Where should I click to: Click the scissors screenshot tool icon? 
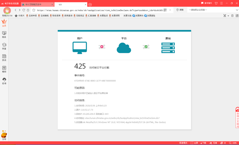(225, 16)
